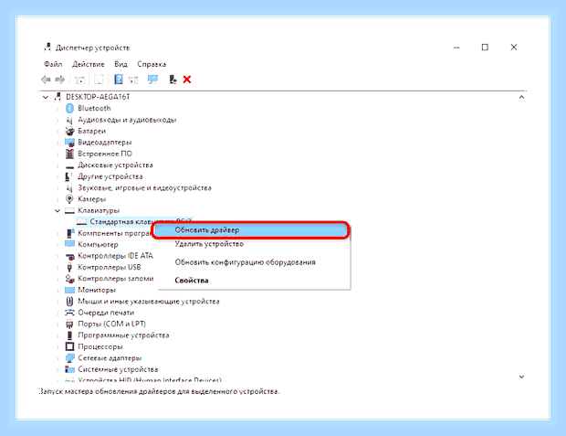Collapse the DESKTOP-AEGA16T root node

pos(46,97)
